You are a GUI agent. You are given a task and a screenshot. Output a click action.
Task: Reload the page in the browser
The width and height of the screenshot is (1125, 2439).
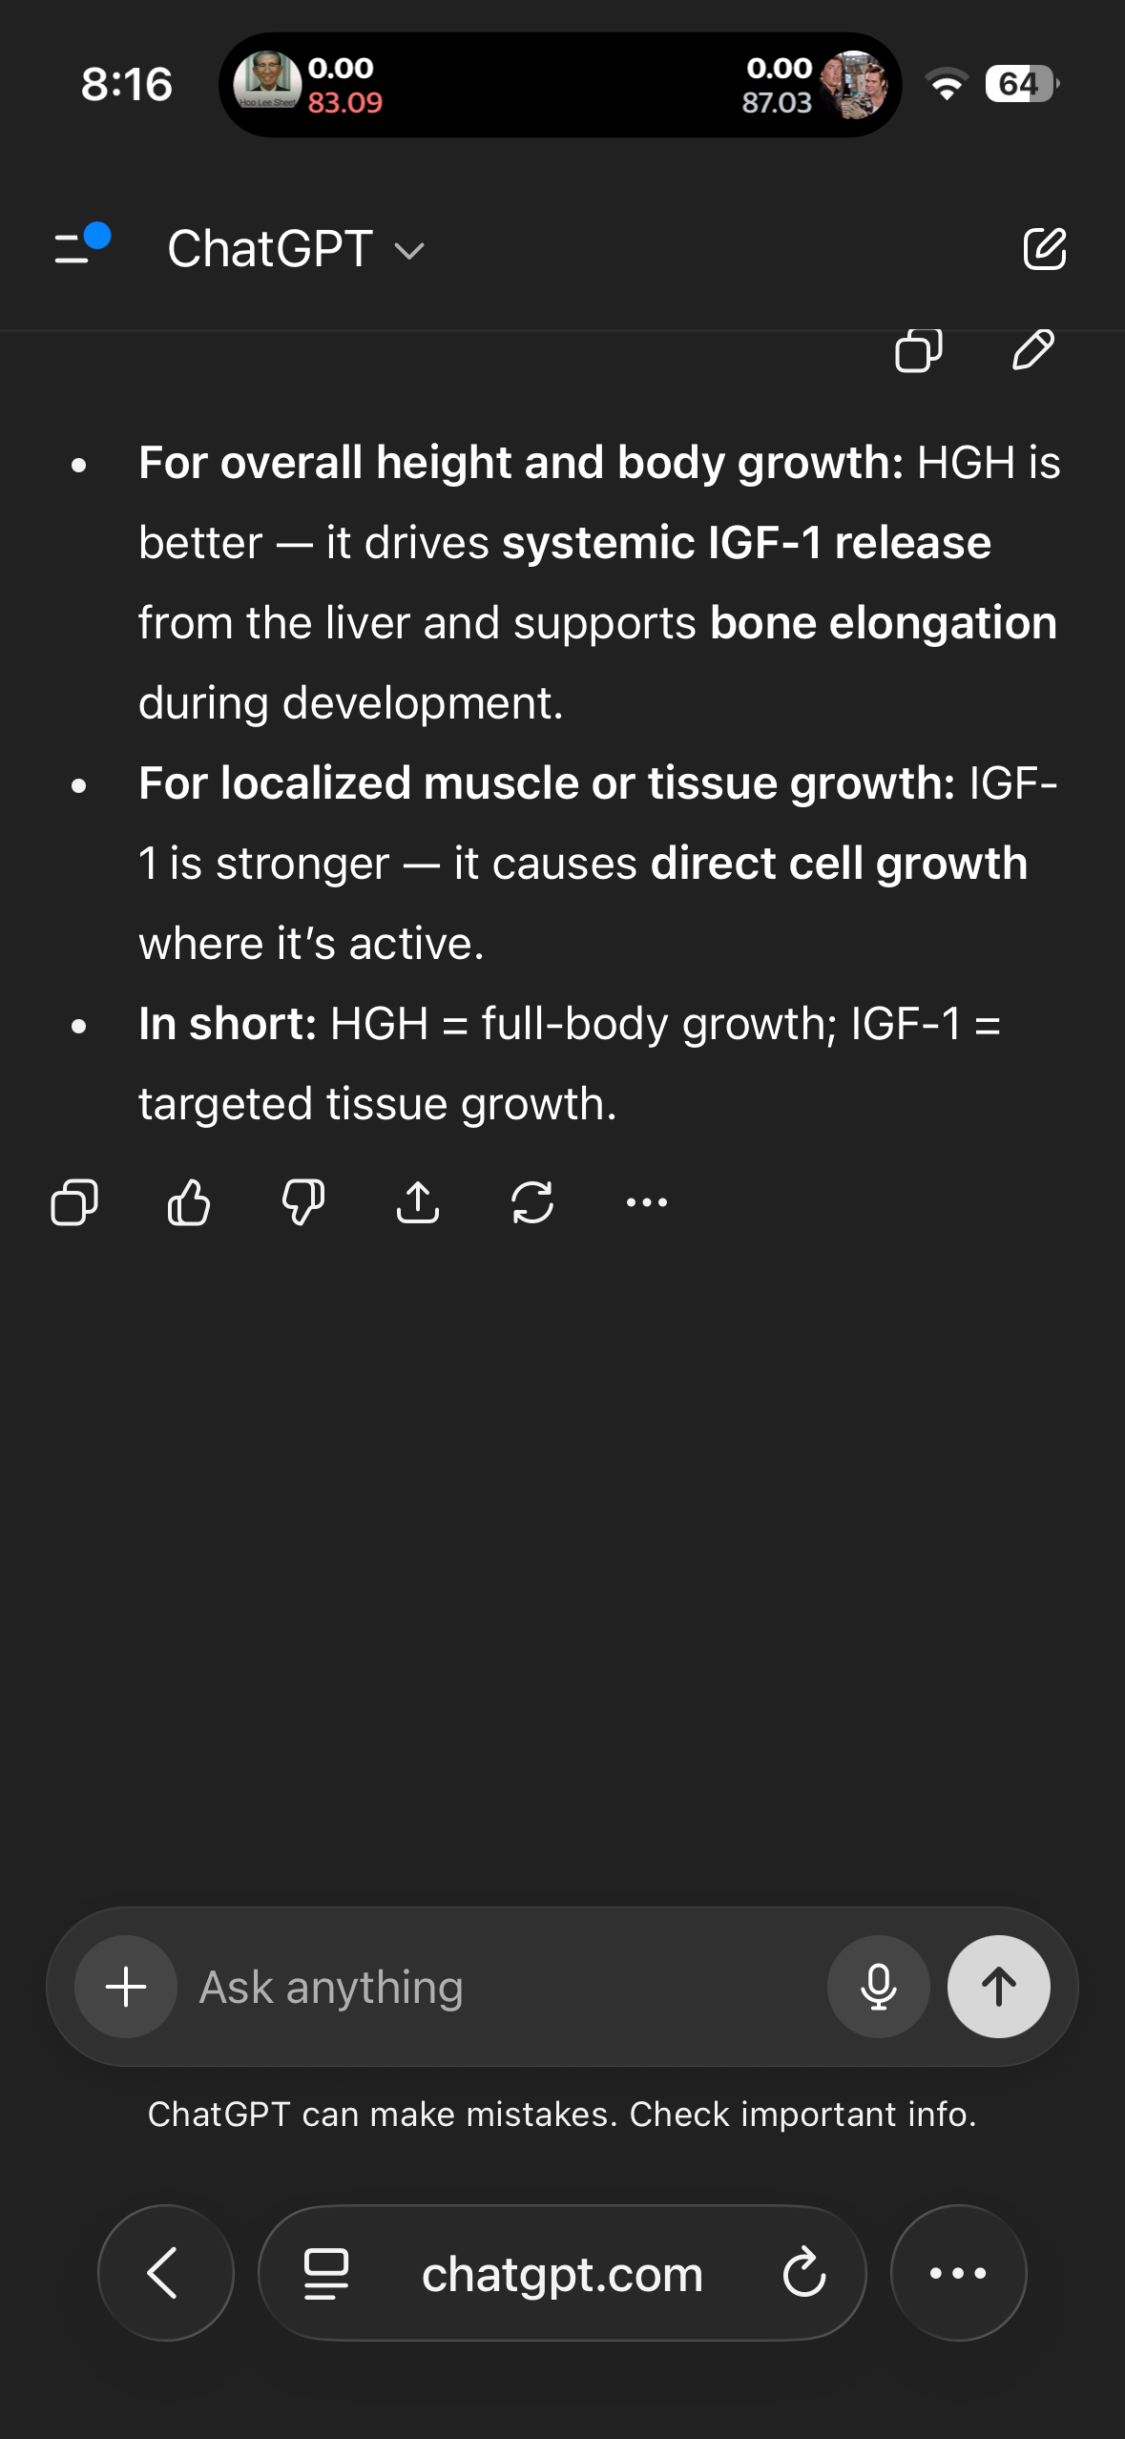[x=804, y=2273]
